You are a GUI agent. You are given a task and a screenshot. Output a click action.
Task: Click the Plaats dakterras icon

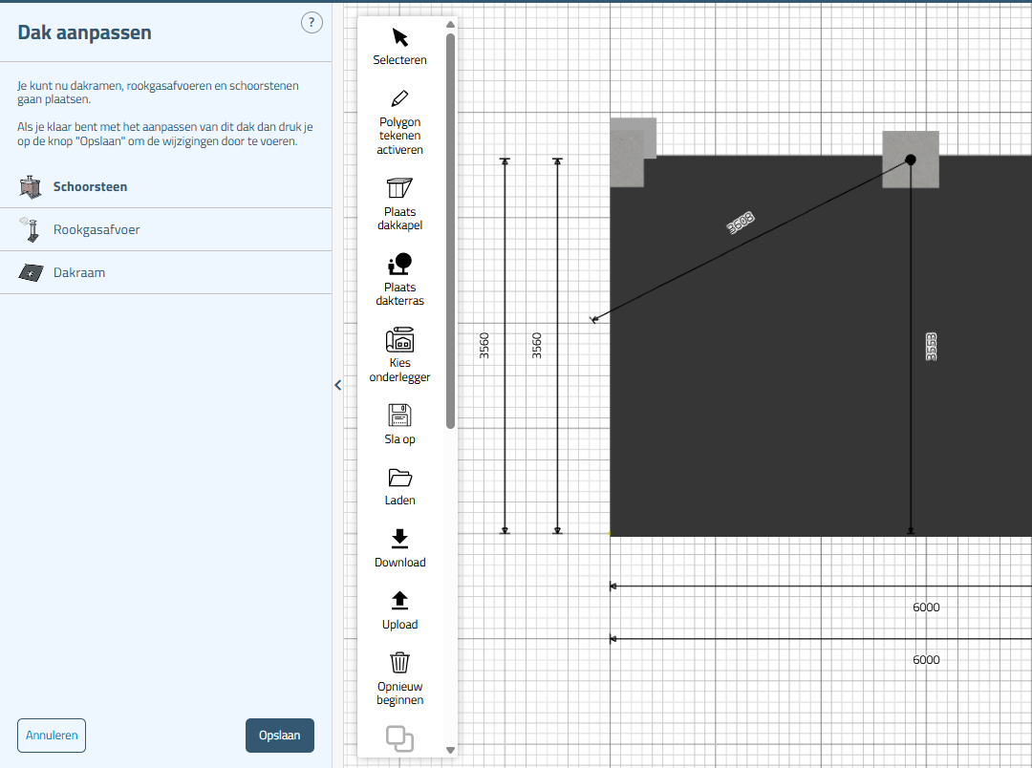399,264
